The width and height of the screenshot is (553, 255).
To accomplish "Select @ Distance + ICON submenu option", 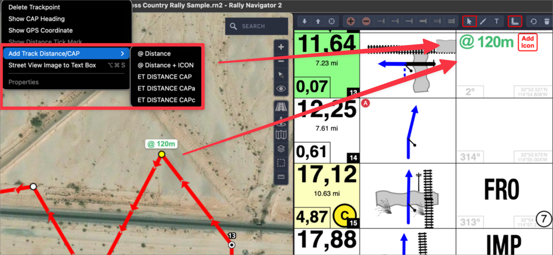I will pyautogui.click(x=166, y=65).
